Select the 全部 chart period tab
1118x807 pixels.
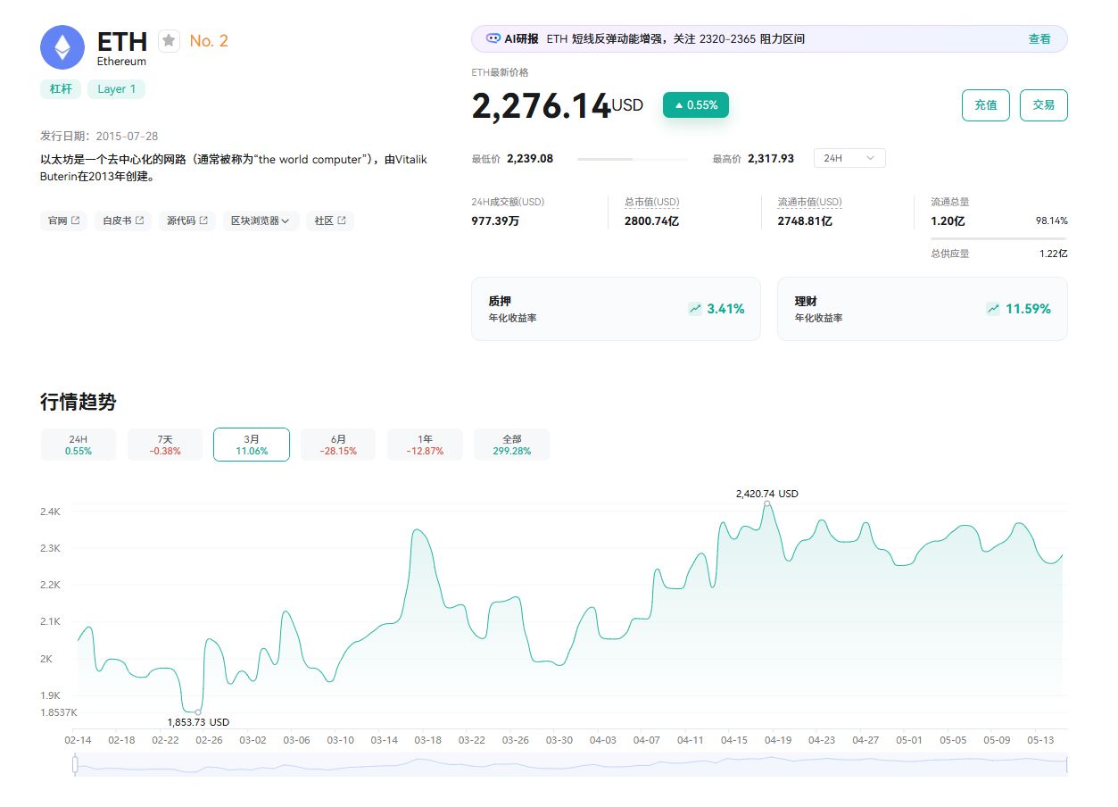pos(511,445)
